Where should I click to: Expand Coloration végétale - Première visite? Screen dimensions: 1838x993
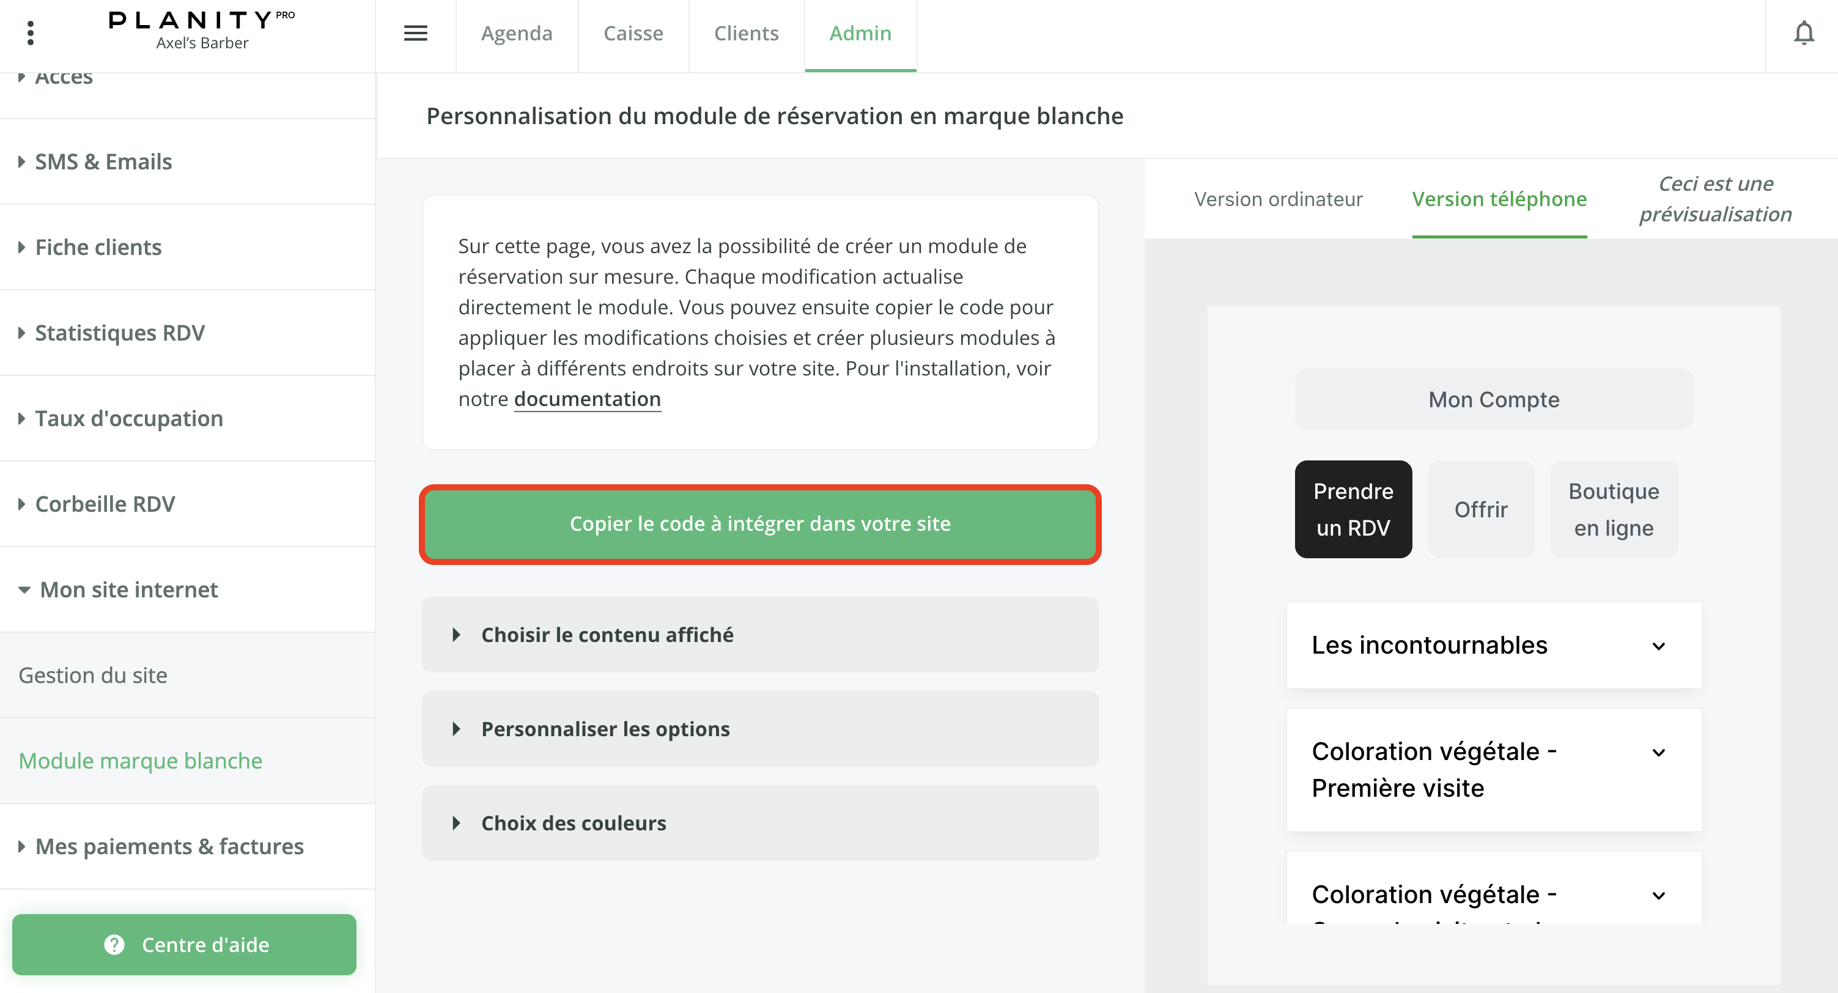pyautogui.click(x=1658, y=753)
